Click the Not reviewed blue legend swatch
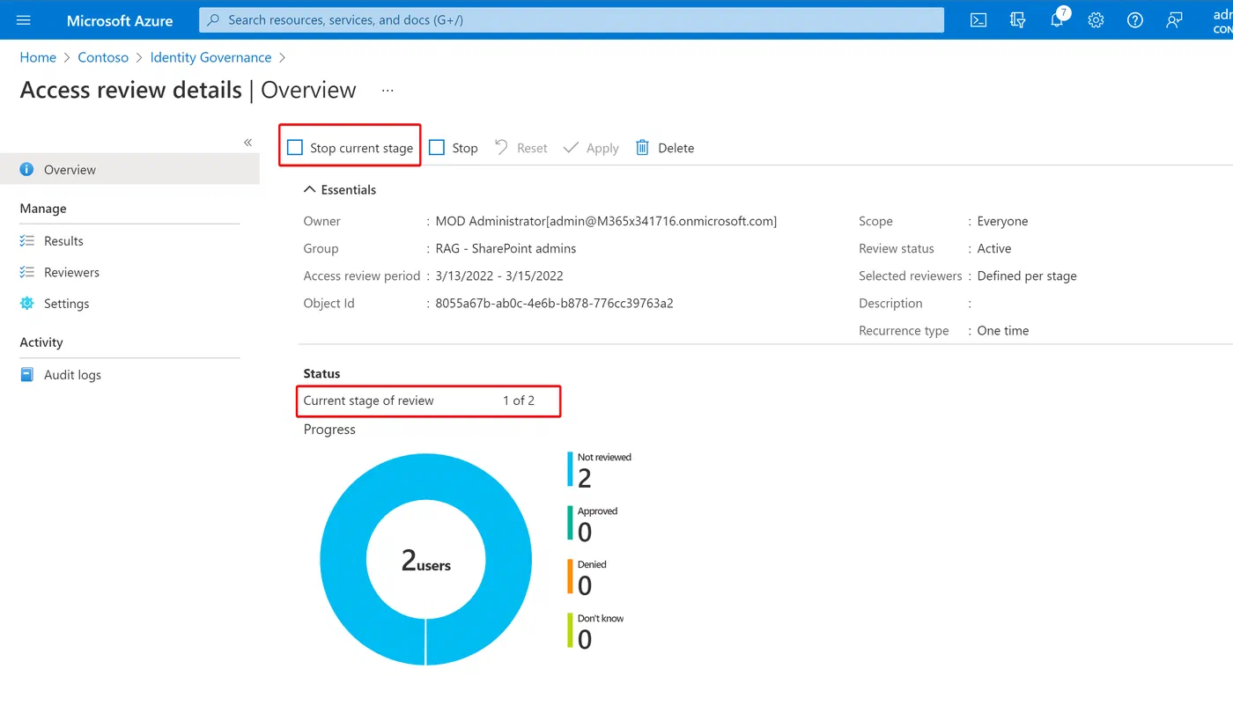The height and width of the screenshot is (713, 1233). coord(570,469)
